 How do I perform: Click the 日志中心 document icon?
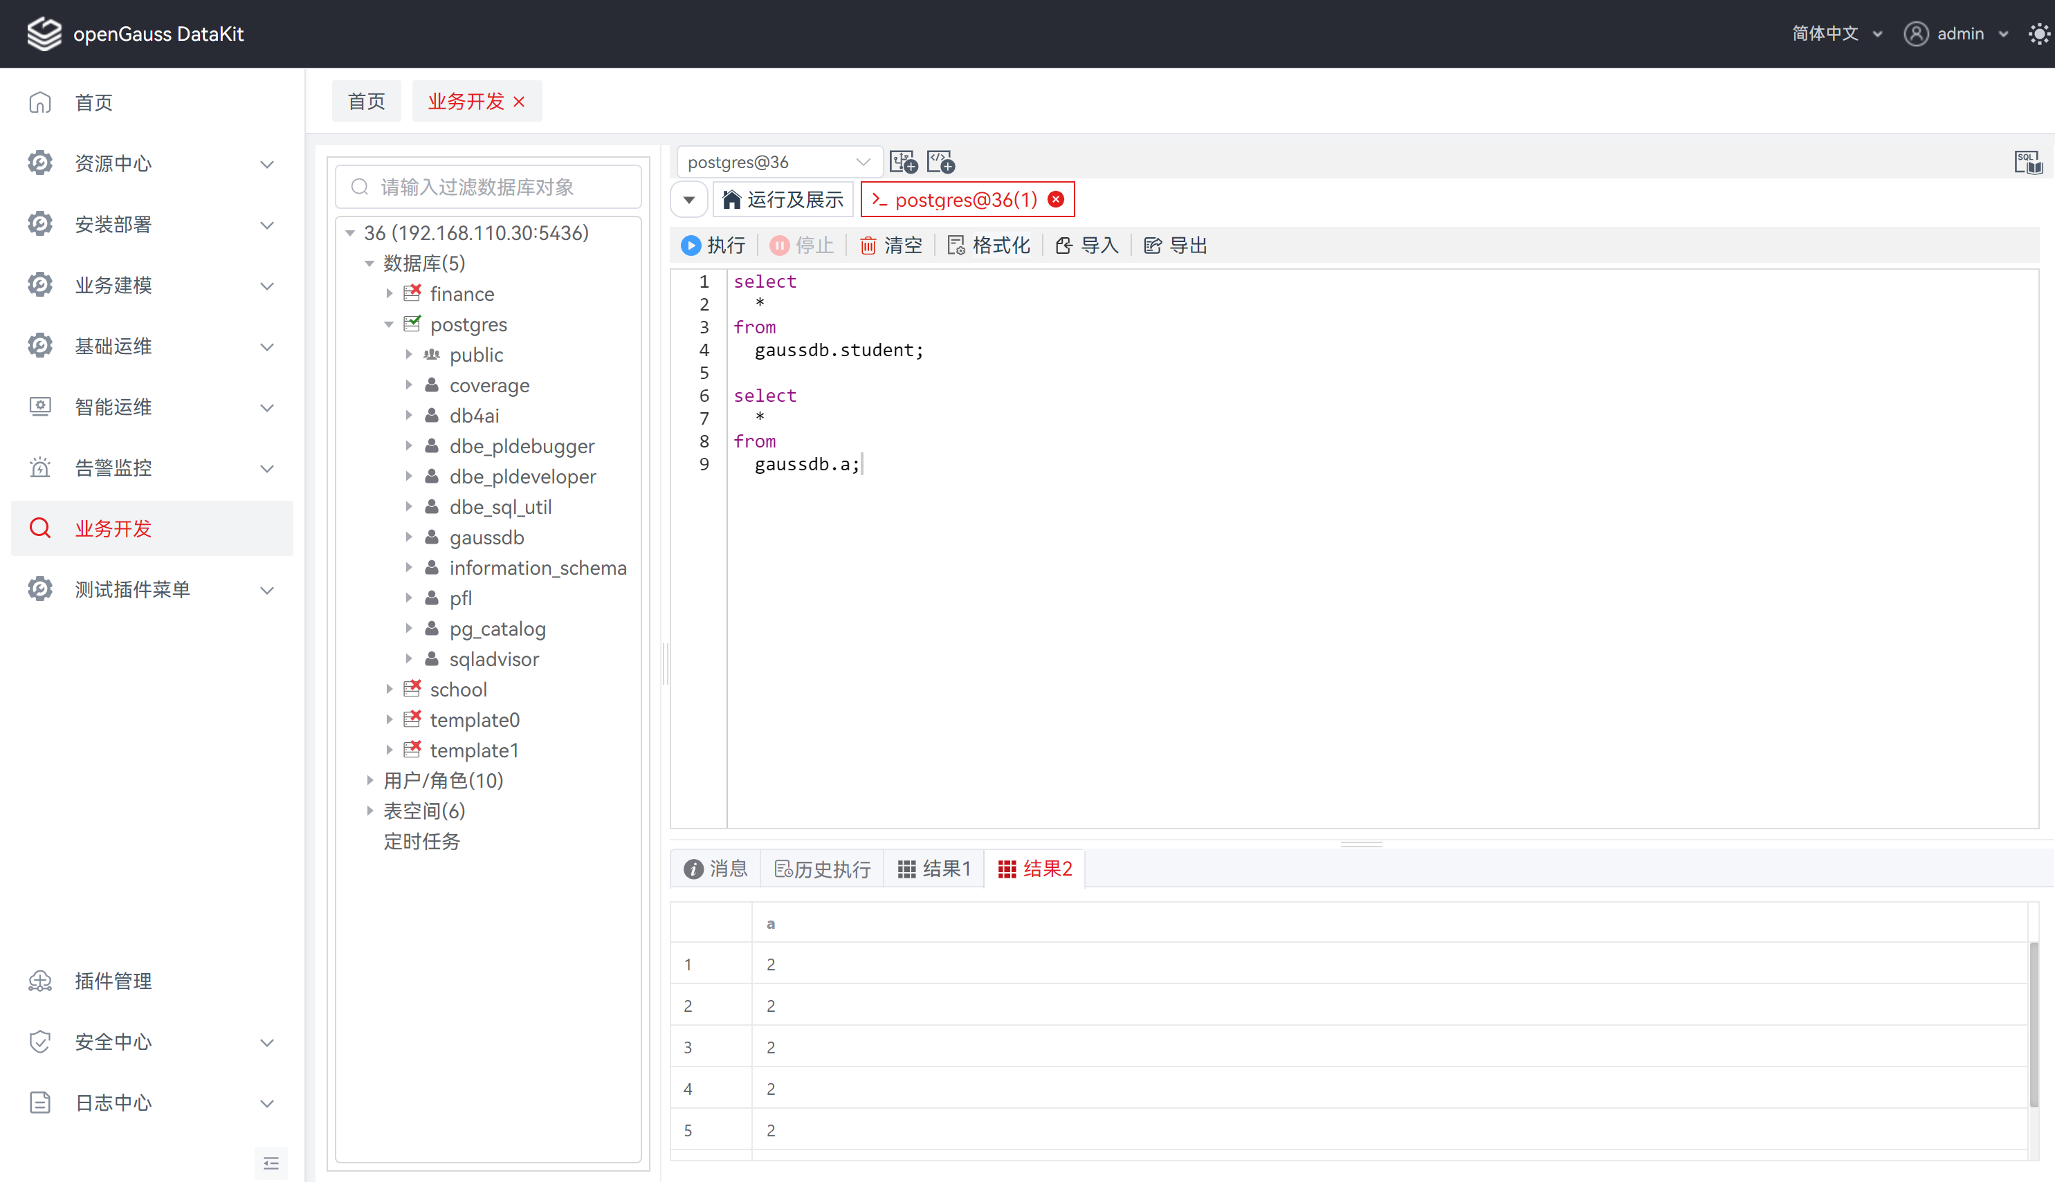(x=39, y=1102)
